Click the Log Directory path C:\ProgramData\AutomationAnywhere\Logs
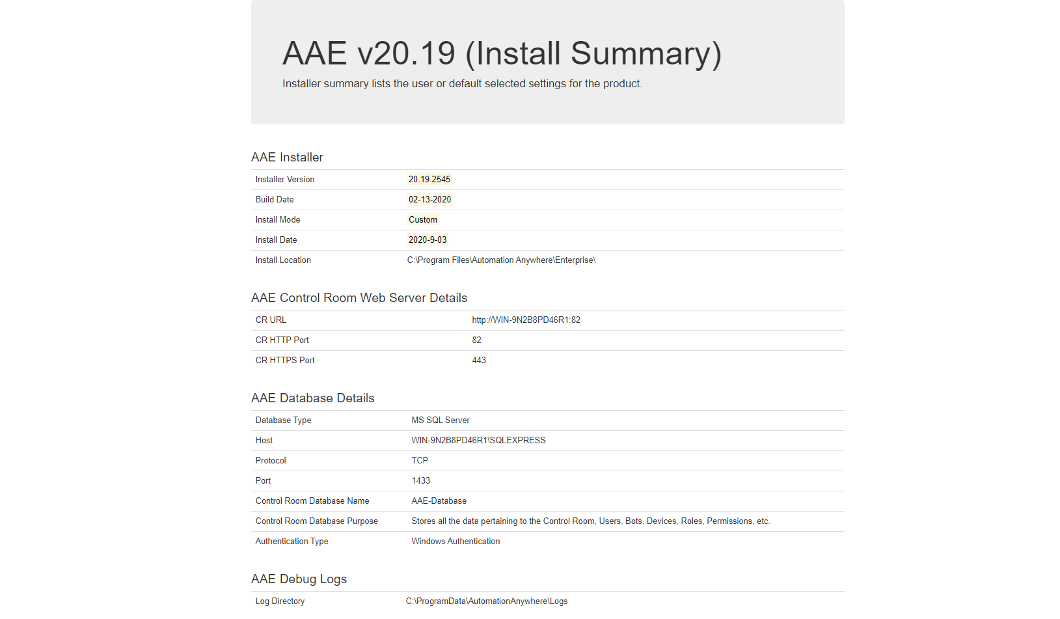The height and width of the screenshot is (619, 1060). 485,601
